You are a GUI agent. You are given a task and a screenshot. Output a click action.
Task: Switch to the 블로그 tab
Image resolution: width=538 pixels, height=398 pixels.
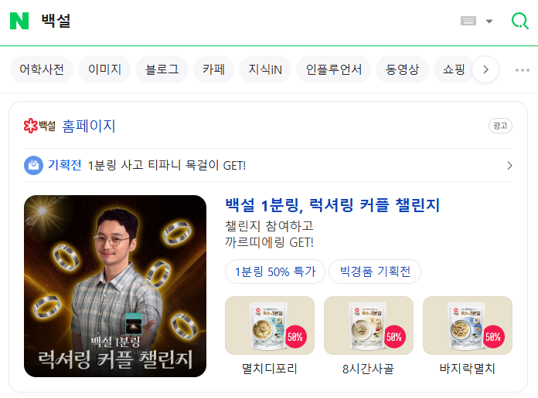162,69
